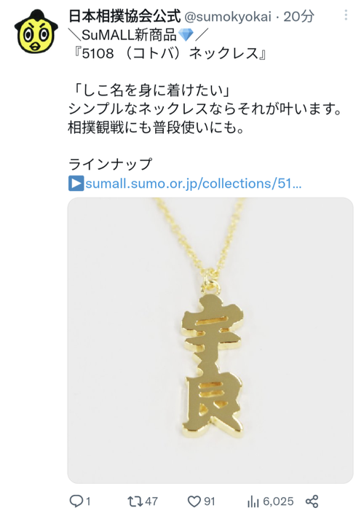Share the tweet using the share icon
Image resolution: width=364 pixels, height=516 pixels.
coord(312,501)
